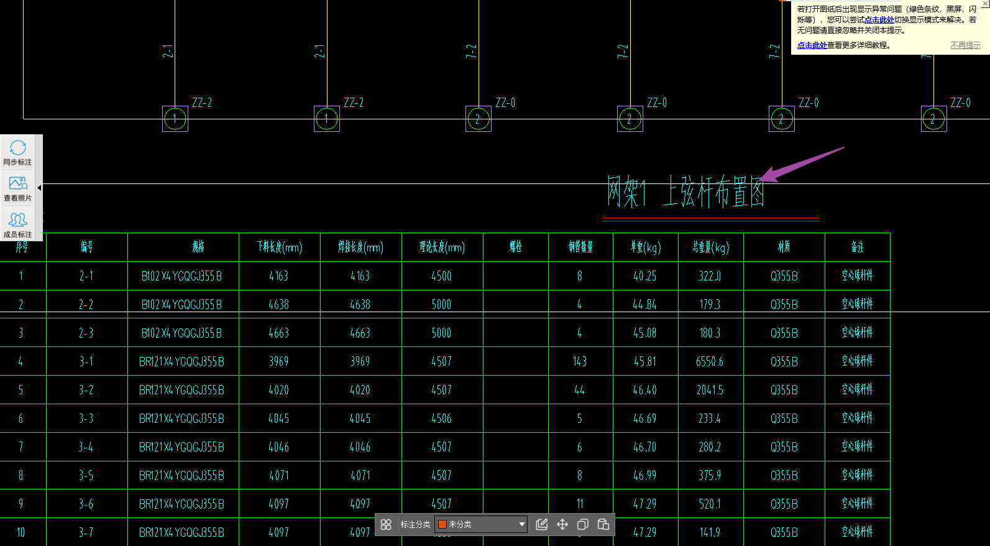Click the Q355B material cell in row 2-1
Screen dimensions: 990x546
coord(784,275)
